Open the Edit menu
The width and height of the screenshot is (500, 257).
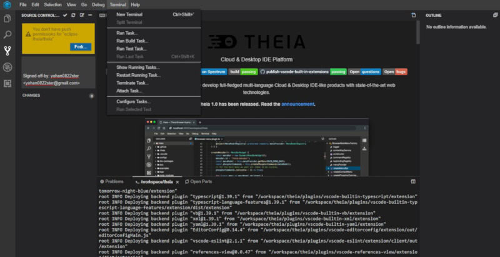coord(35,5)
